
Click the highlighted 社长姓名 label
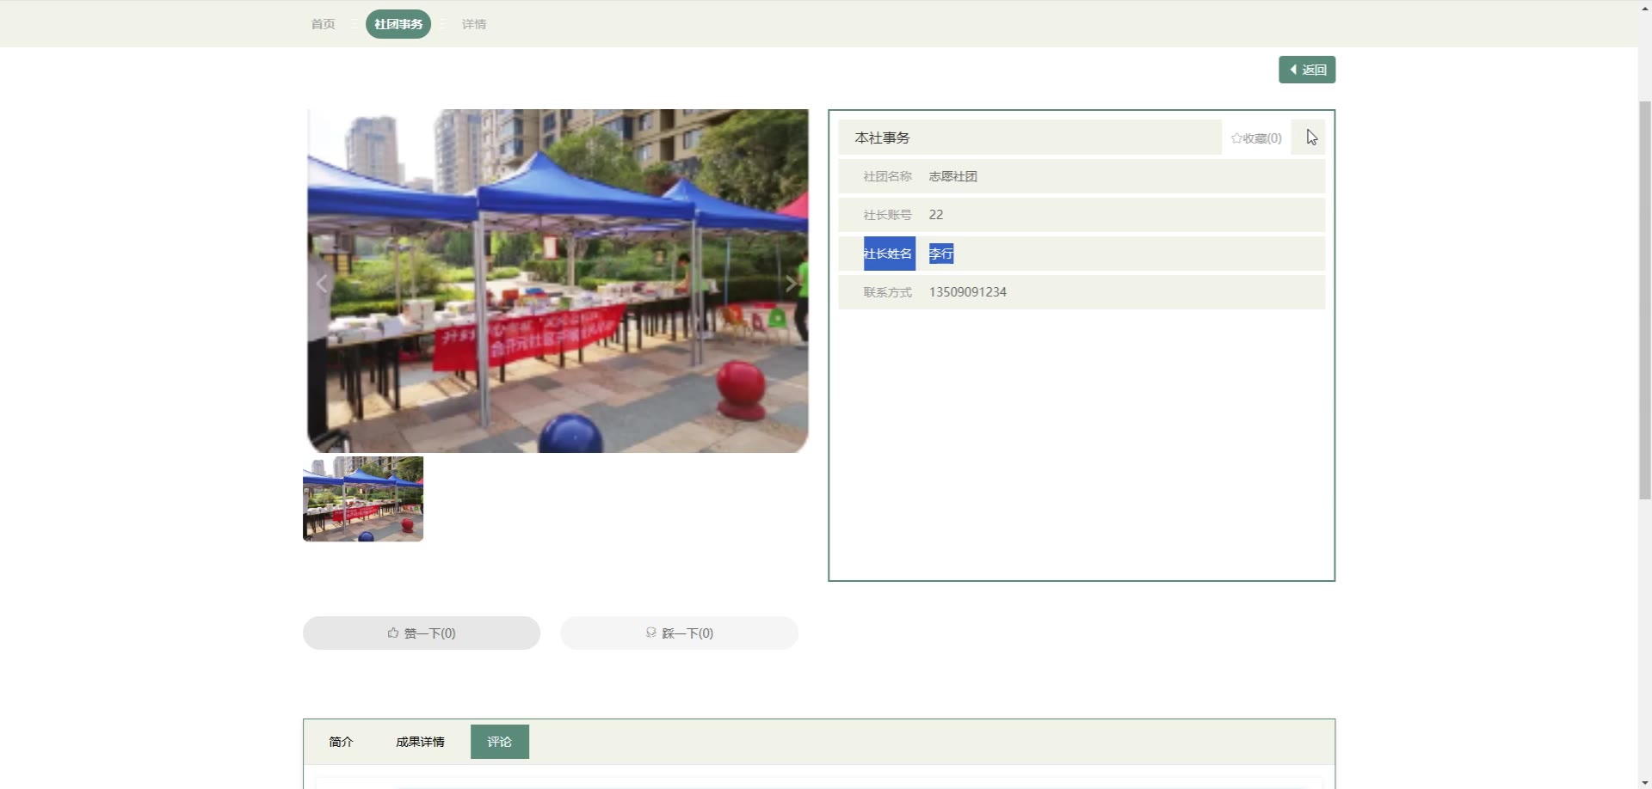click(x=889, y=254)
